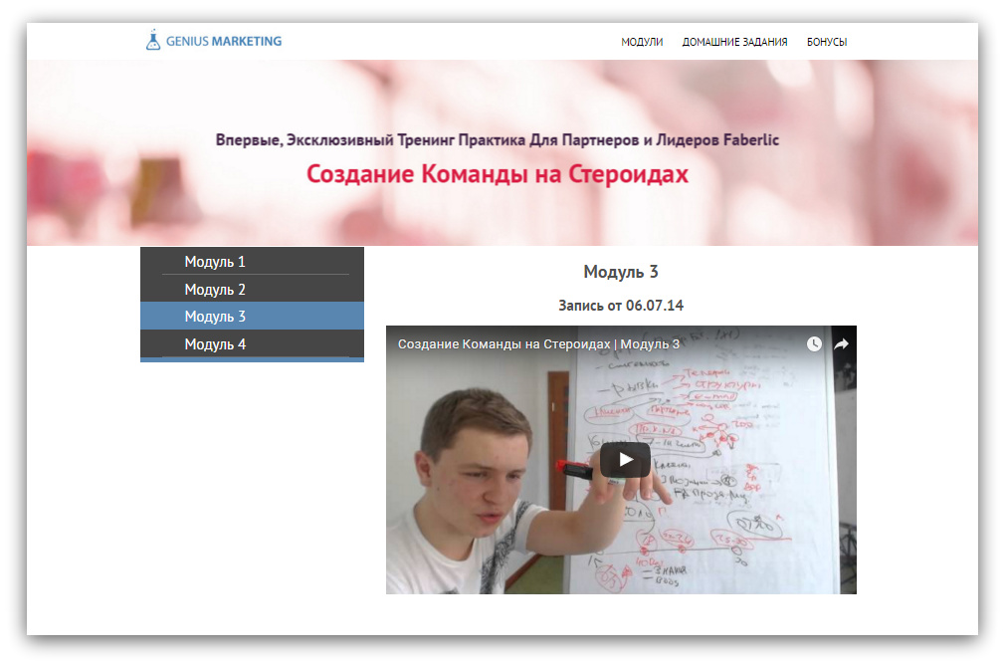Click the heading 'Создание Команды на Стероидах'

click(498, 174)
